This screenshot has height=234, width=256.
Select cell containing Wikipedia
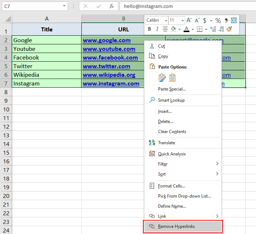47,75
